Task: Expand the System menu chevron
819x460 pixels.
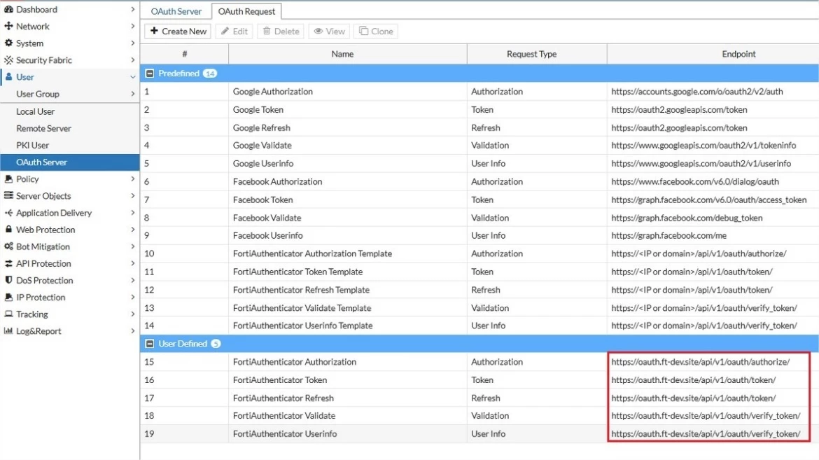Action: [133, 43]
